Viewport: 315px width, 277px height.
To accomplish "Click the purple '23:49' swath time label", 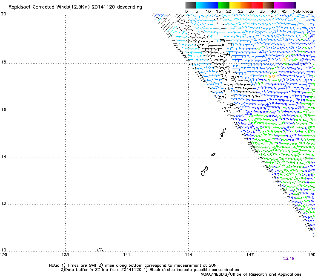I will [289, 259].
